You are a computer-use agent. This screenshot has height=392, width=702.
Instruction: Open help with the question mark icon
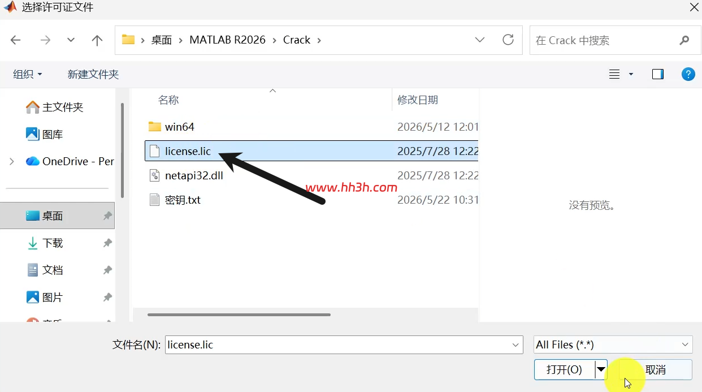point(688,74)
